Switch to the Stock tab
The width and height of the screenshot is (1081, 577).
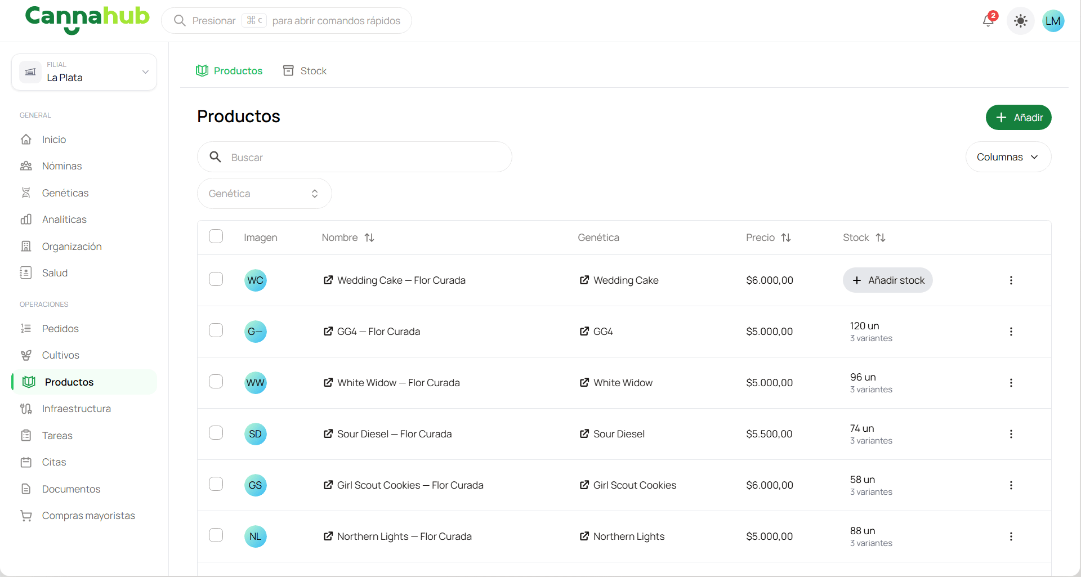(305, 71)
